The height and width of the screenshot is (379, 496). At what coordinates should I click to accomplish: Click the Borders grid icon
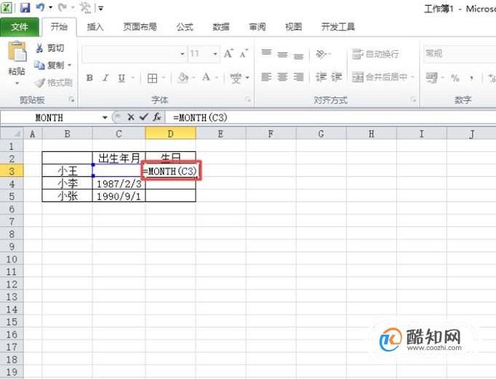pyautogui.click(x=152, y=78)
